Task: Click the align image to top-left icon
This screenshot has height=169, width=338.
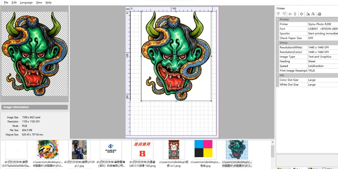Action: tap(278, 14)
